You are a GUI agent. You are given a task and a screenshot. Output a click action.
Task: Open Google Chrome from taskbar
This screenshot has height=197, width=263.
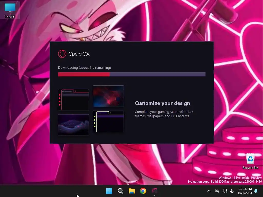pyautogui.click(x=143, y=191)
